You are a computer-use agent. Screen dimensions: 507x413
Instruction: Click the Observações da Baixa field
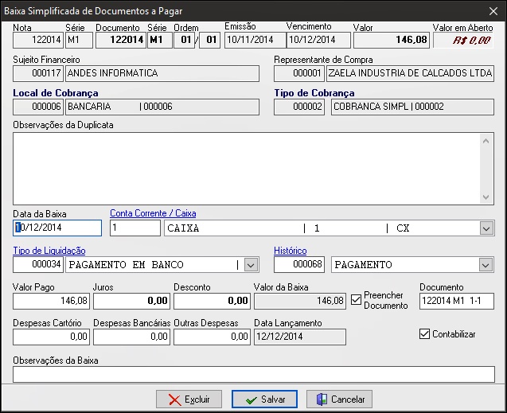coord(254,374)
